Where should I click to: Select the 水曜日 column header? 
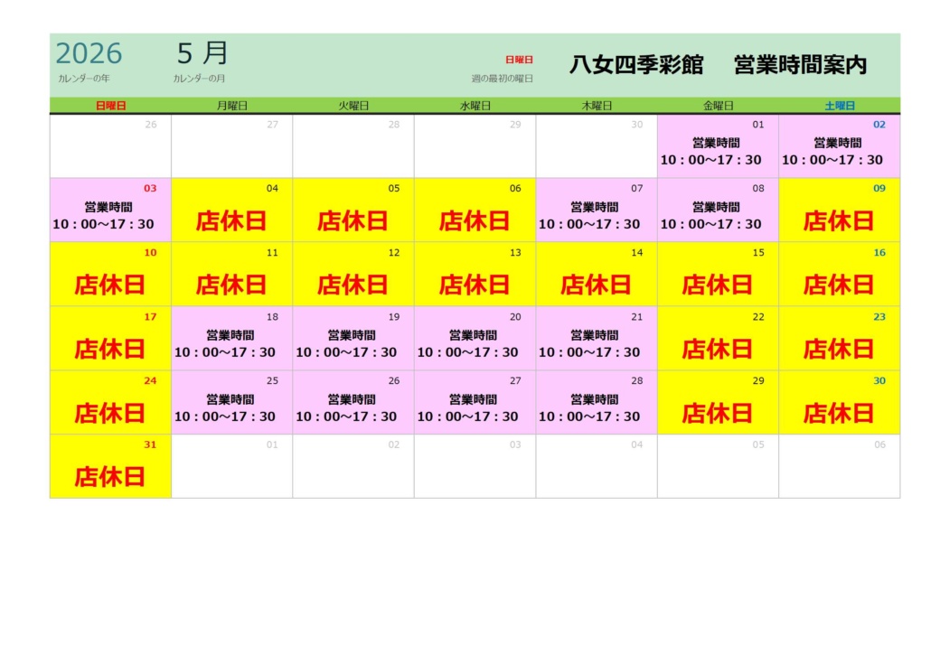click(475, 106)
